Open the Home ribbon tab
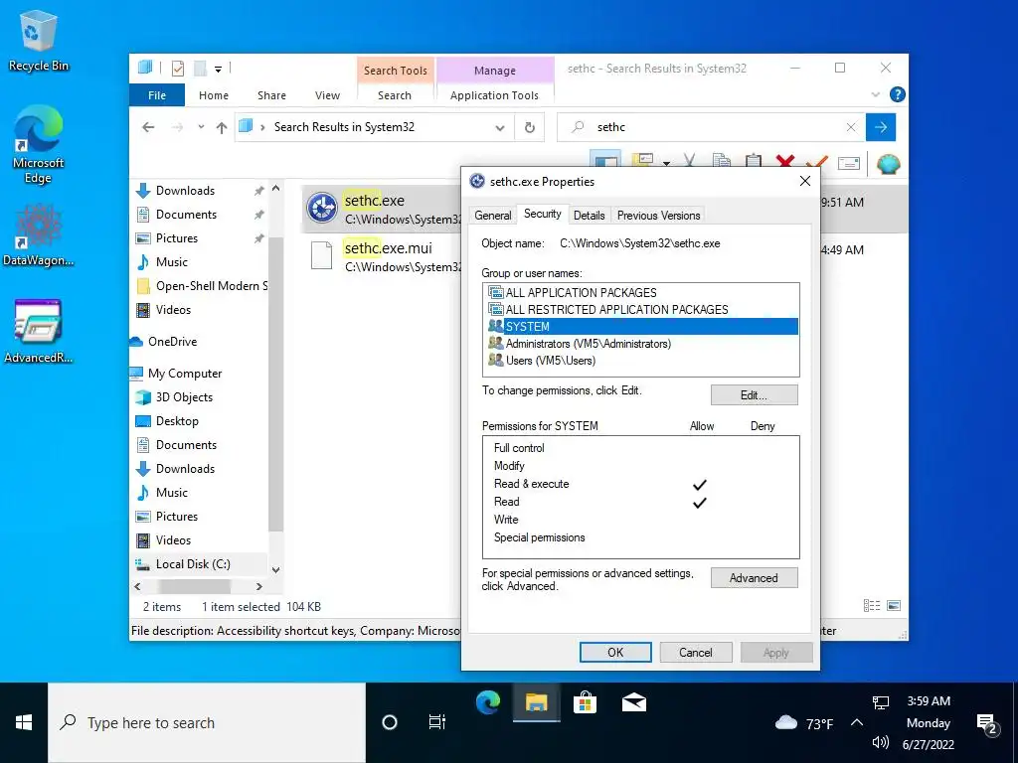The height and width of the screenshot is (763, 1018). point(214,95)
